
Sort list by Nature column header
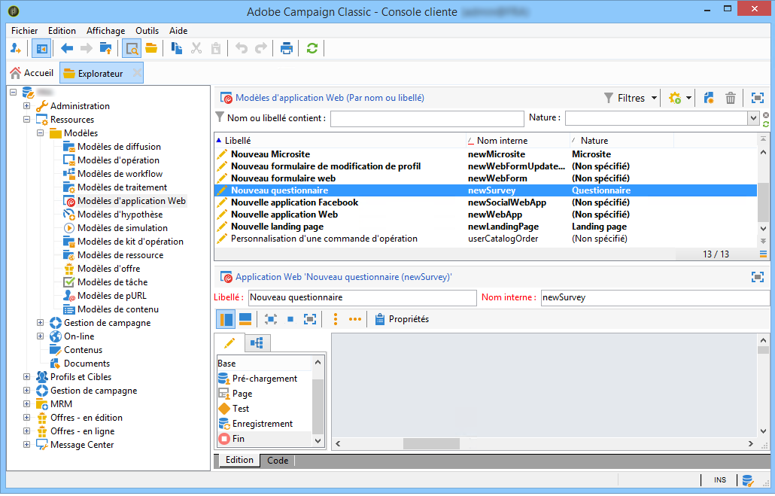click(x=622, y=141)
